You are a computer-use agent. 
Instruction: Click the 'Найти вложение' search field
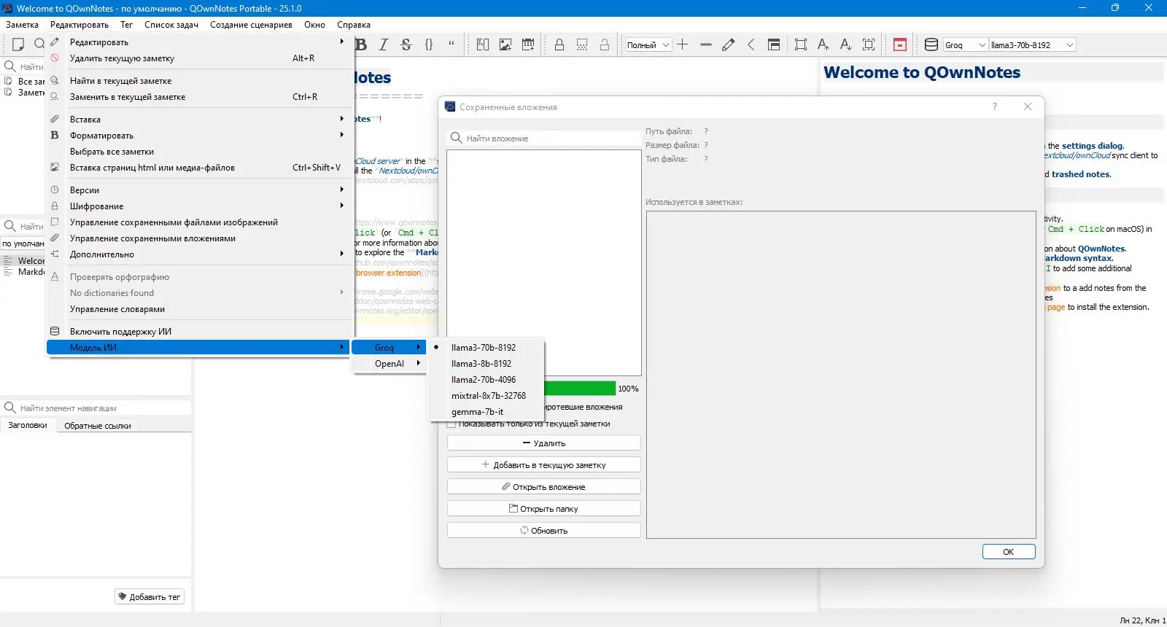[544, 138]
